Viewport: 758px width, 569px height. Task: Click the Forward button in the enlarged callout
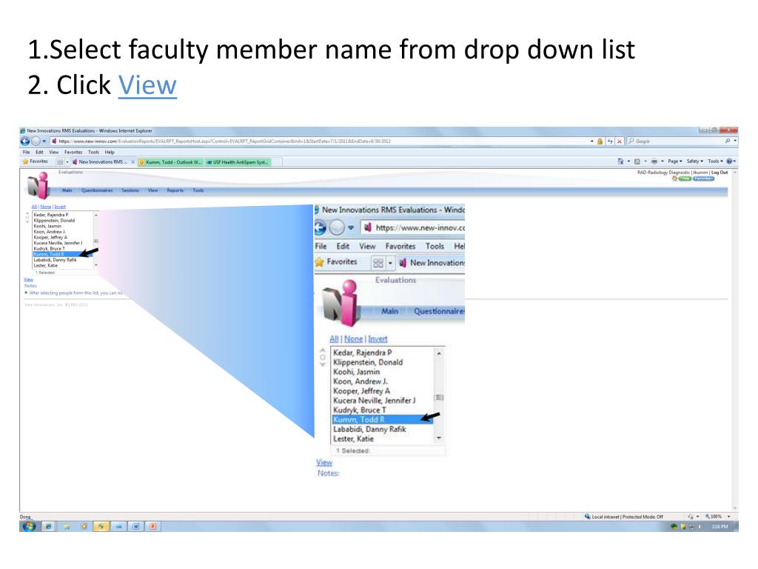337,227
